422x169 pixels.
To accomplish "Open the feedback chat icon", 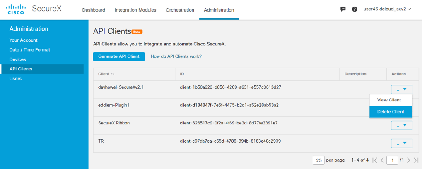I will pos(343,9).
